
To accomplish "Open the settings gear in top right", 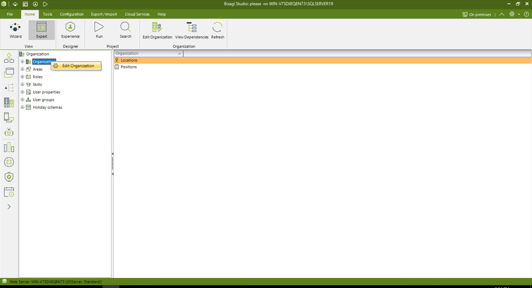I will click(x=512, y=14).
